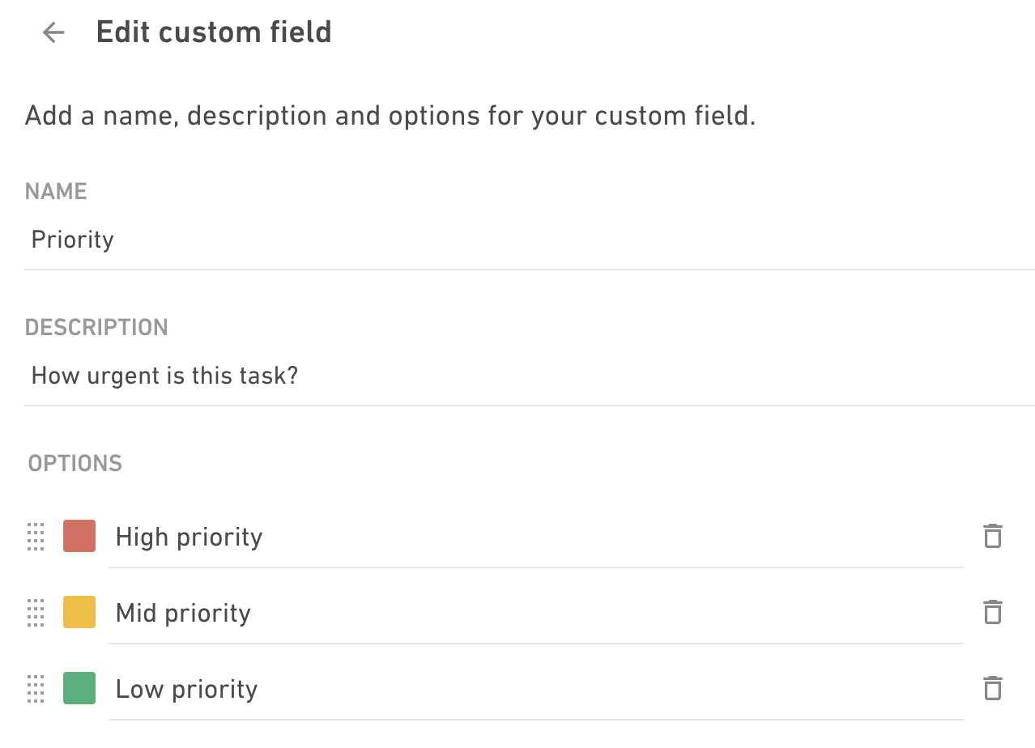Click the Mid priority drag handle
The width and height of the screenshot is (1035, 748).
(36, 613)
